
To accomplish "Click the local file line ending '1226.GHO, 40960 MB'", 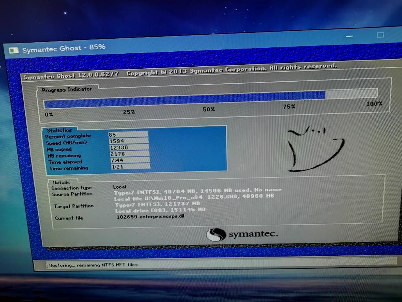I will coord(194,197).
